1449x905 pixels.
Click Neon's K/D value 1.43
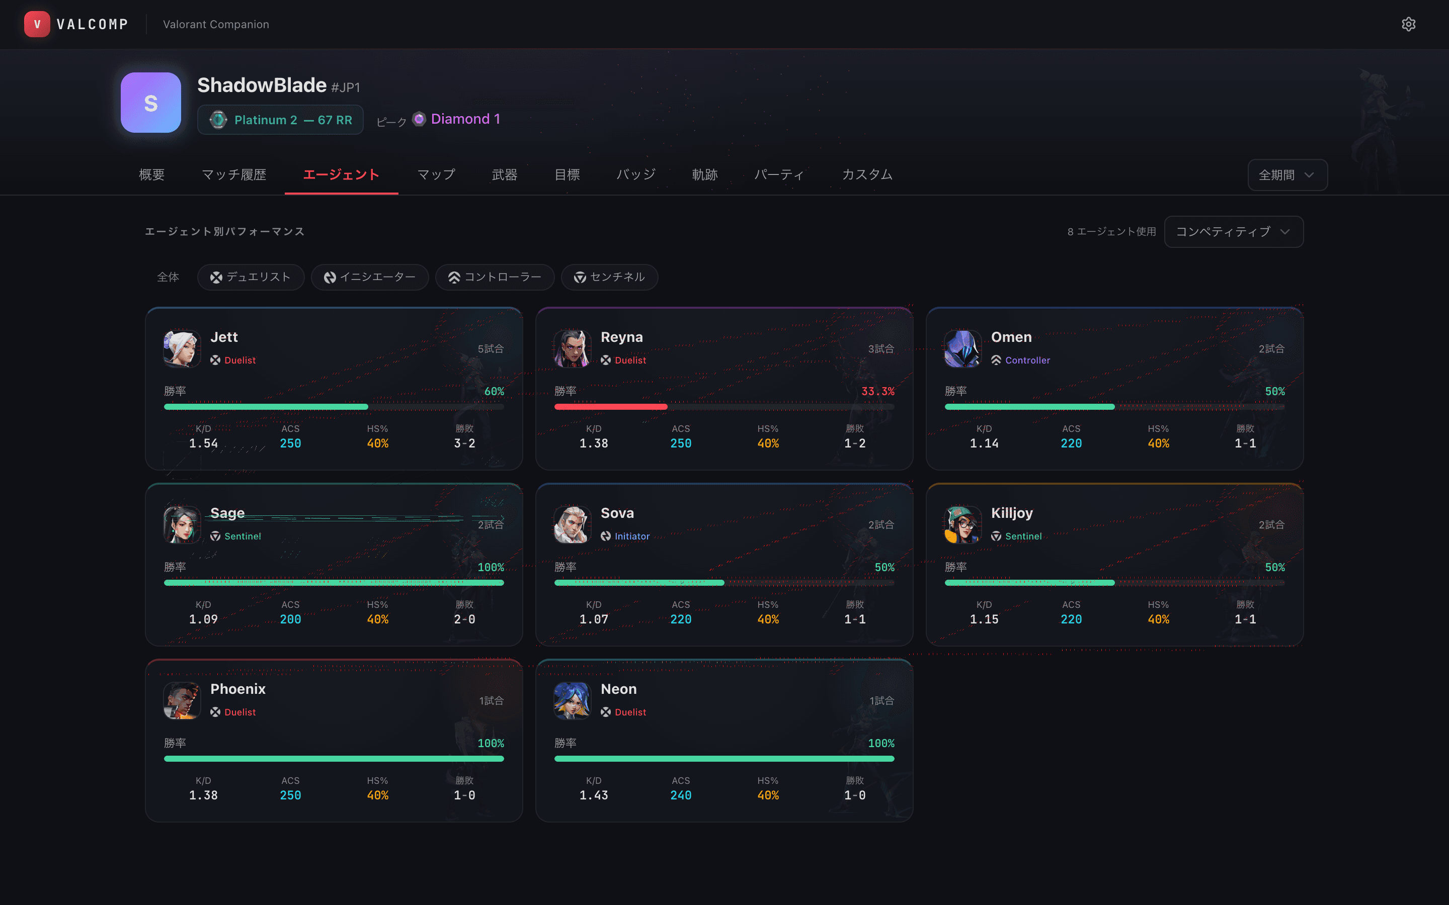594,795
